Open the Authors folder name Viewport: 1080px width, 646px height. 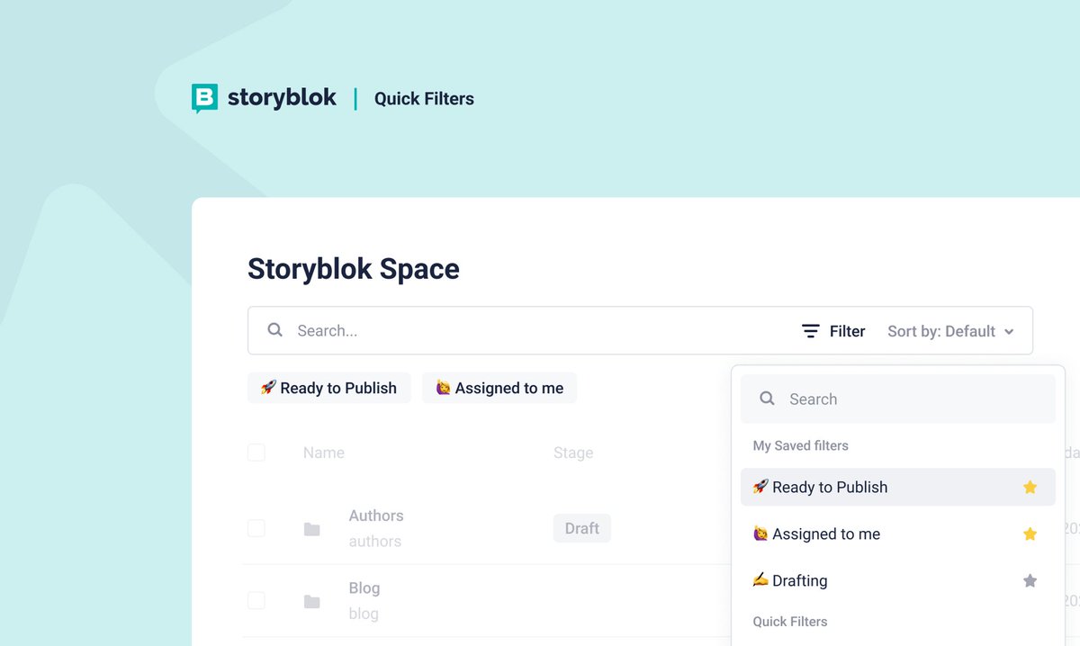[x=376, y=516]
